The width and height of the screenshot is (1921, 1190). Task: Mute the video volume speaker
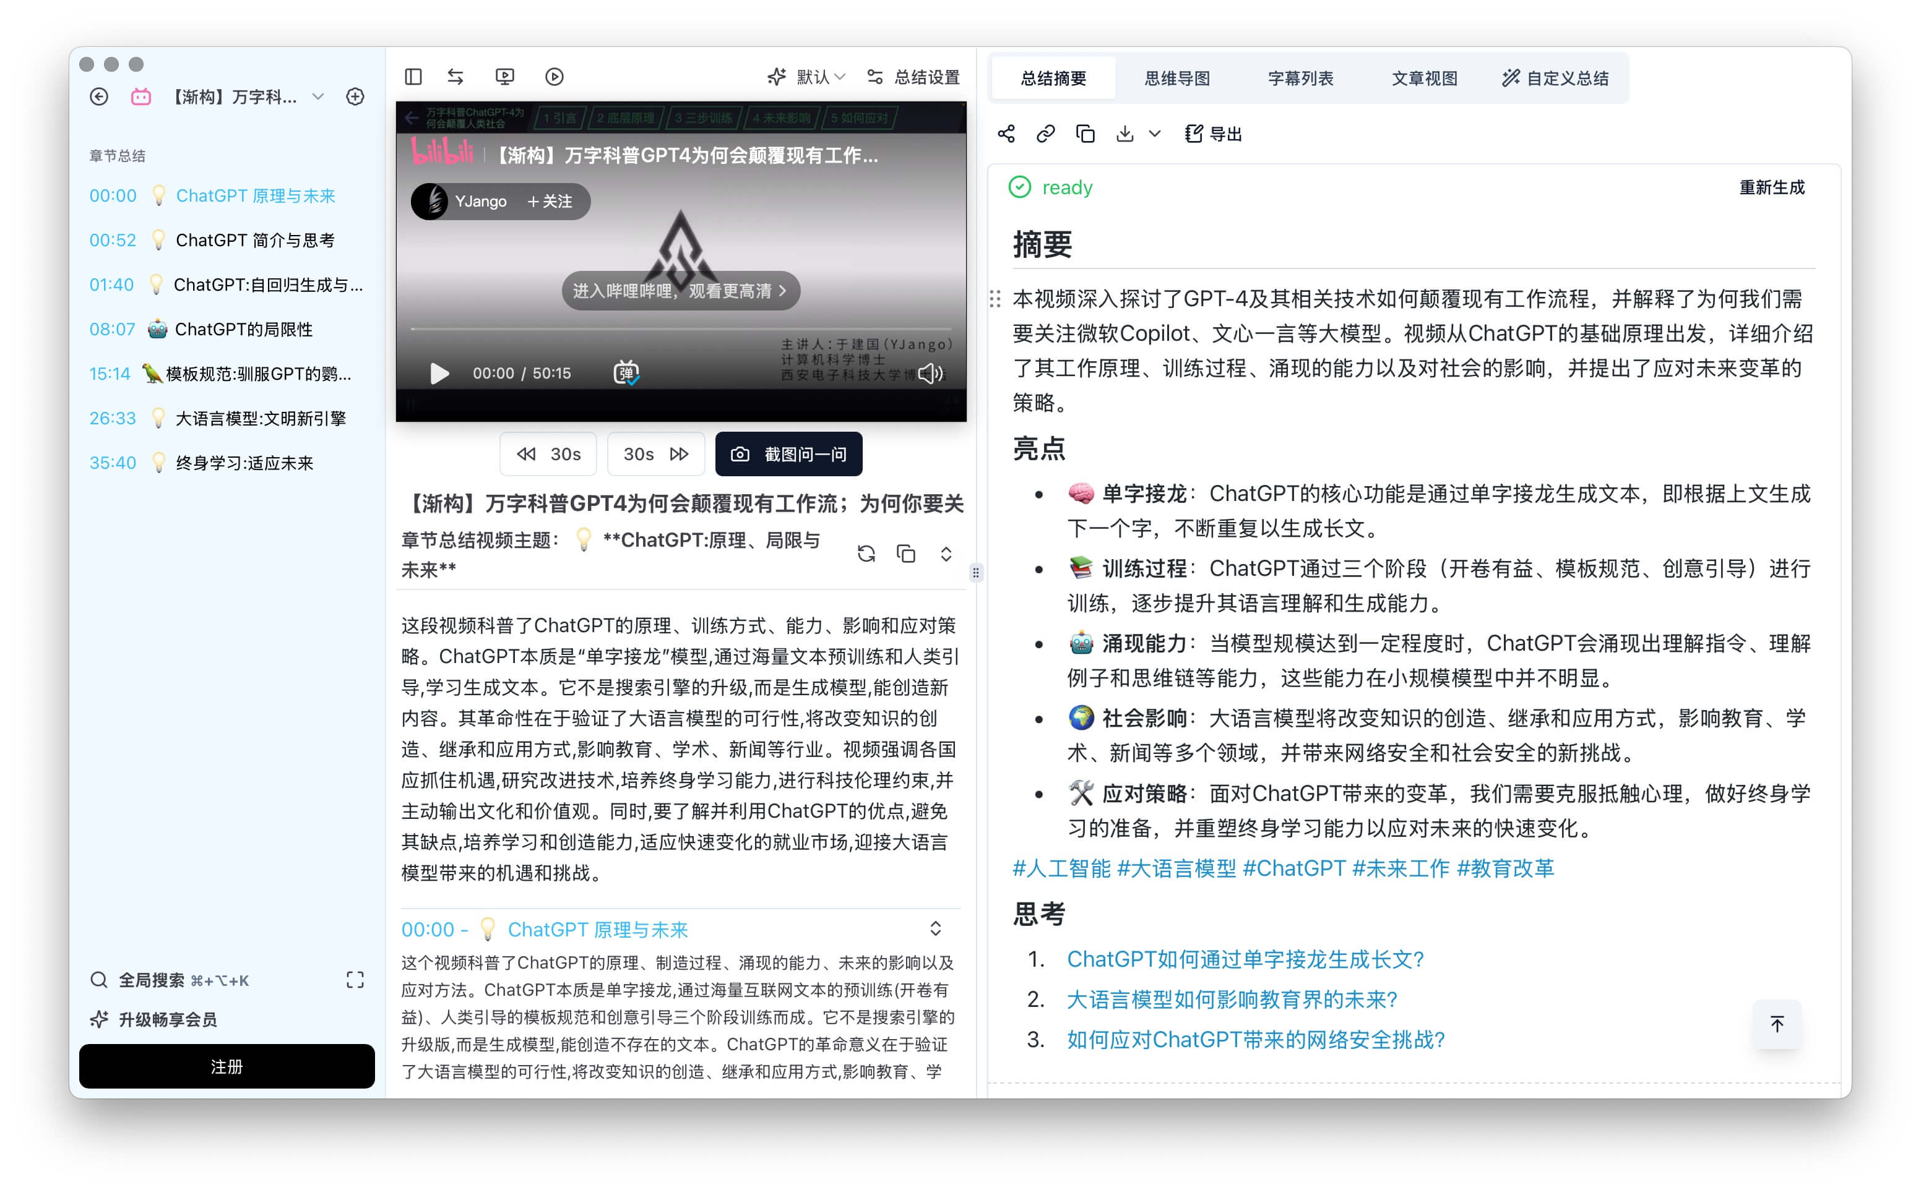[931, 373]
